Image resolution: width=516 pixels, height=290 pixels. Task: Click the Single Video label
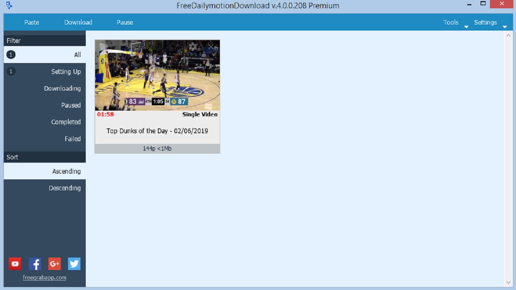point(200,114)
